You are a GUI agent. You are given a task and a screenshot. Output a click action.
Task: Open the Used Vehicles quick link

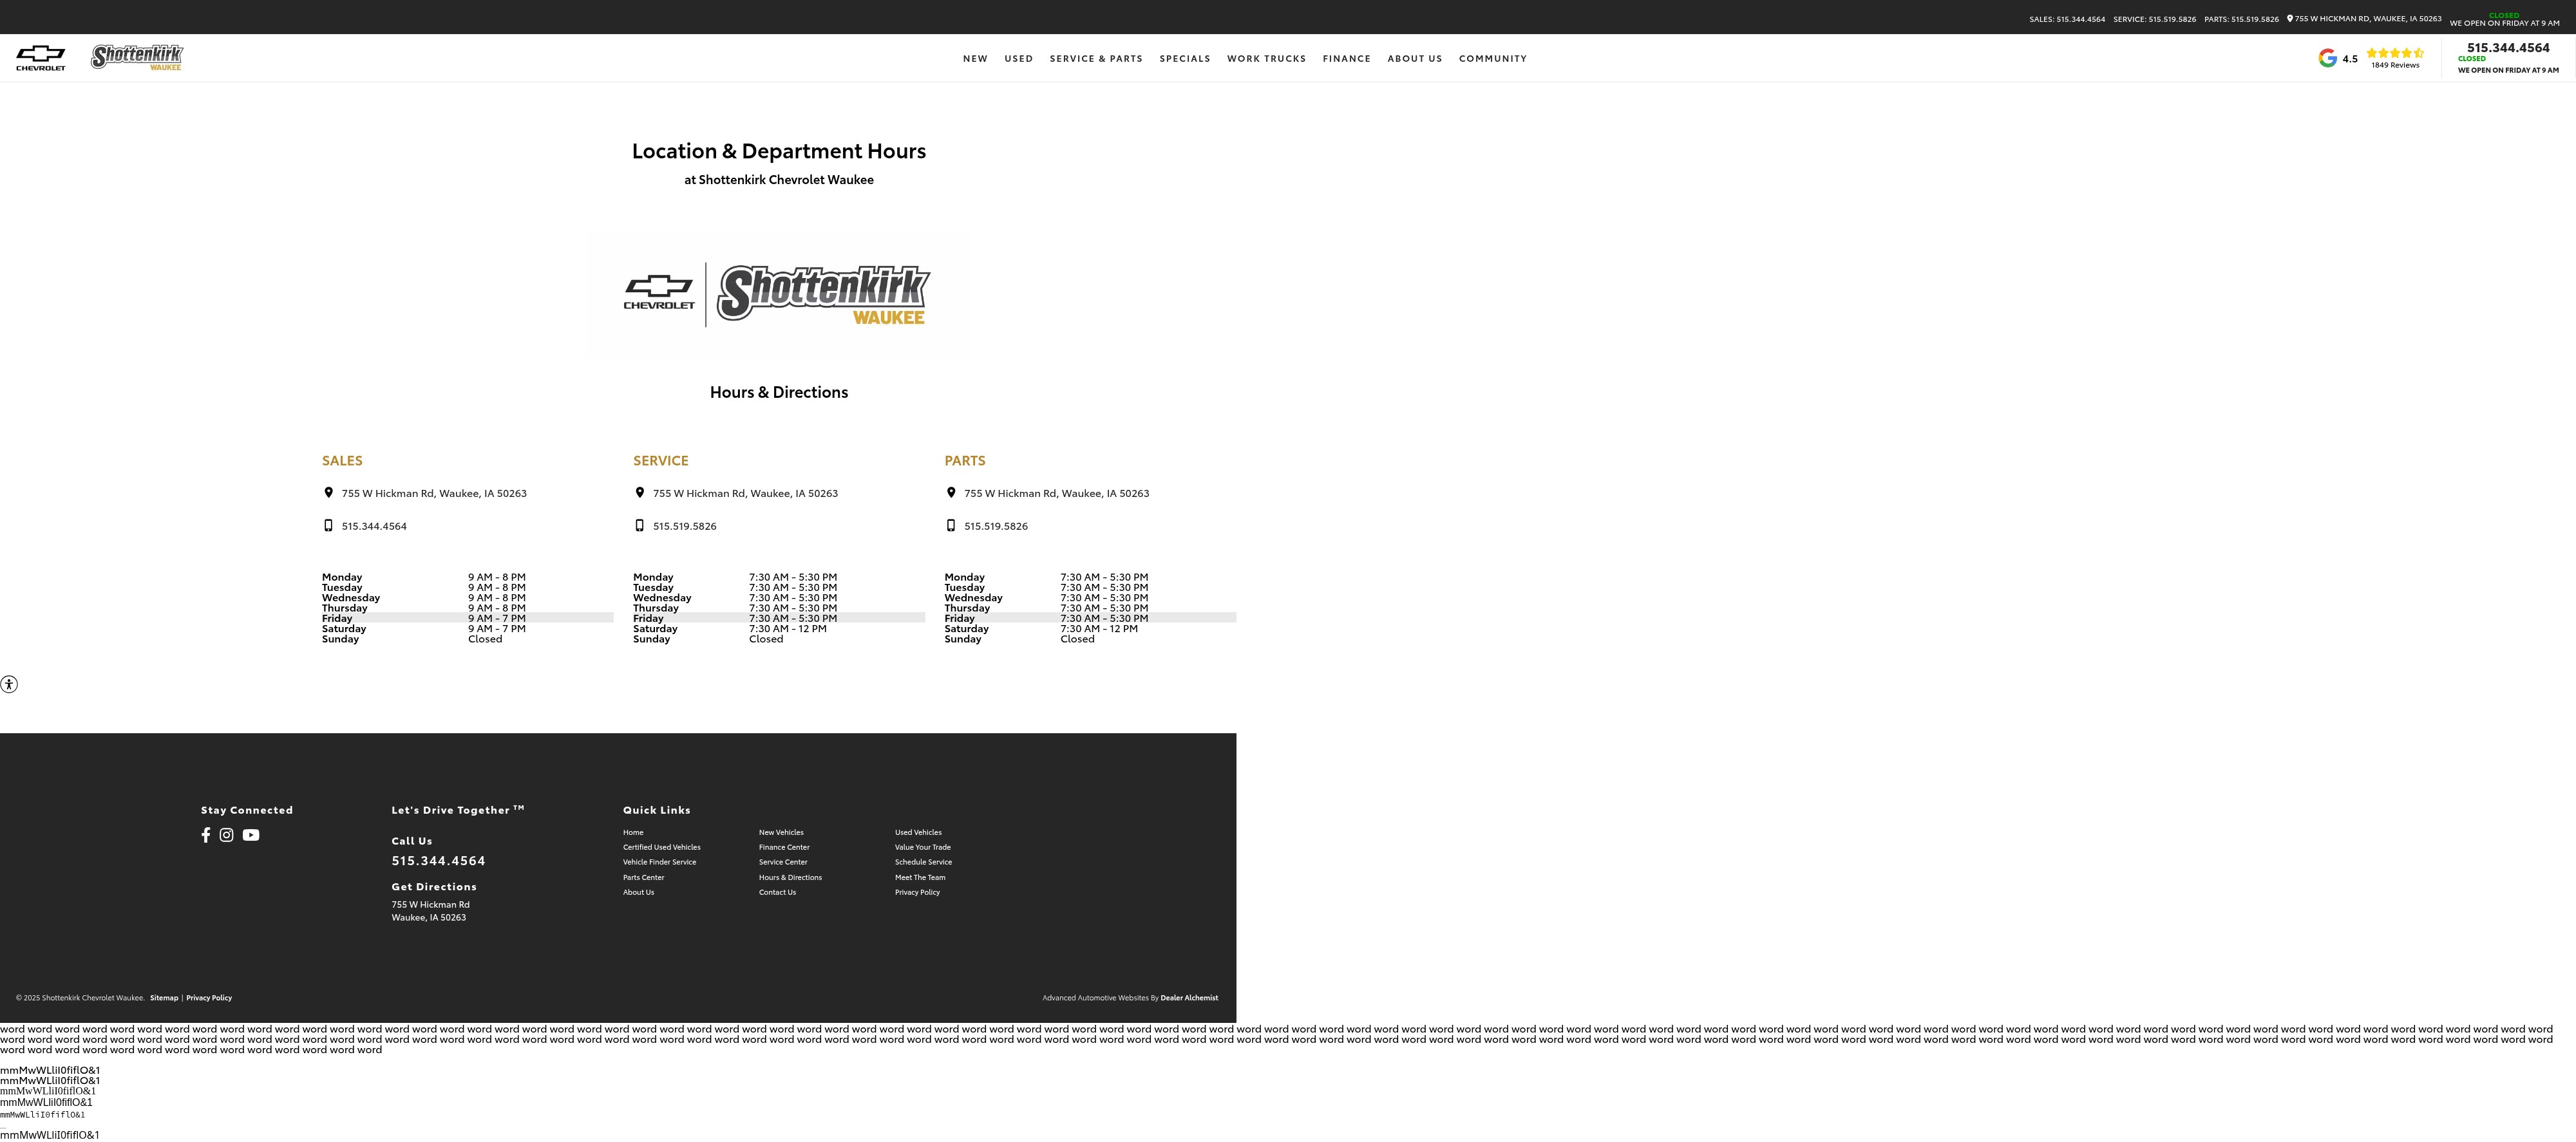[x=918, y=832]
